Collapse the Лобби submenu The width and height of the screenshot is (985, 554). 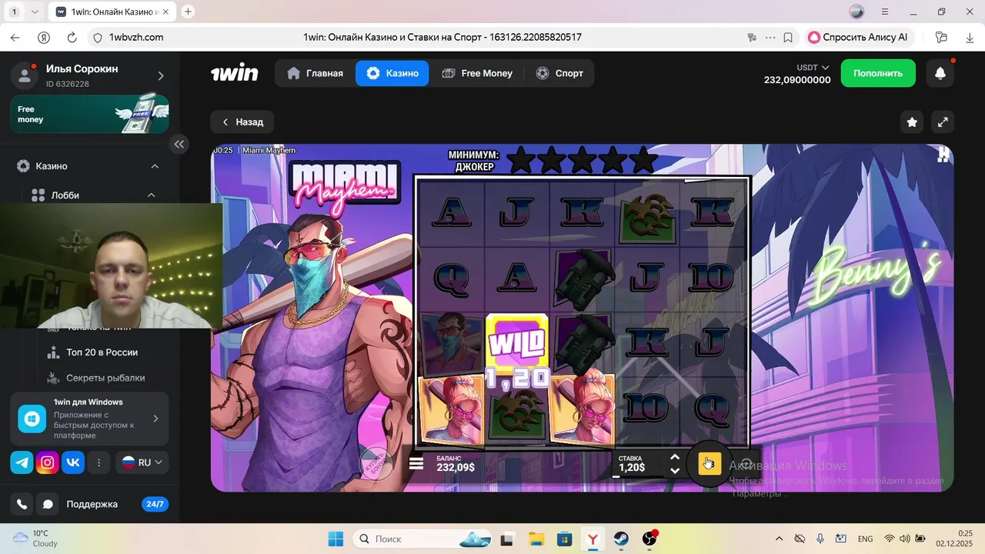tap(151, 195)
